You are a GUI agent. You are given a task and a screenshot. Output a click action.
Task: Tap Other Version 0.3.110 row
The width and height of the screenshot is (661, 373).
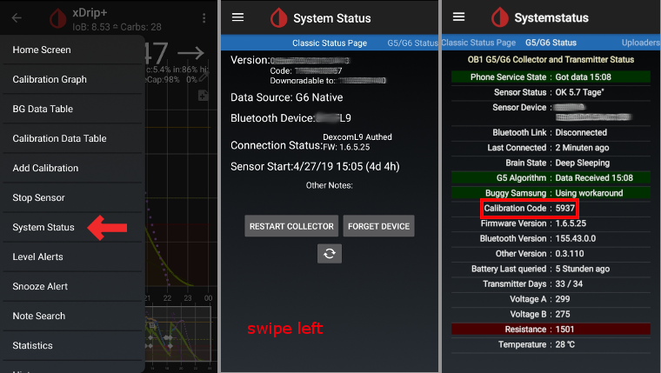tap(551, 254)
